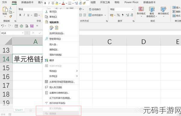The width and height of the screenshot is (181, 116).
Task: Choose 显示拼音字段(S) in the context menu
Action: 61,103
